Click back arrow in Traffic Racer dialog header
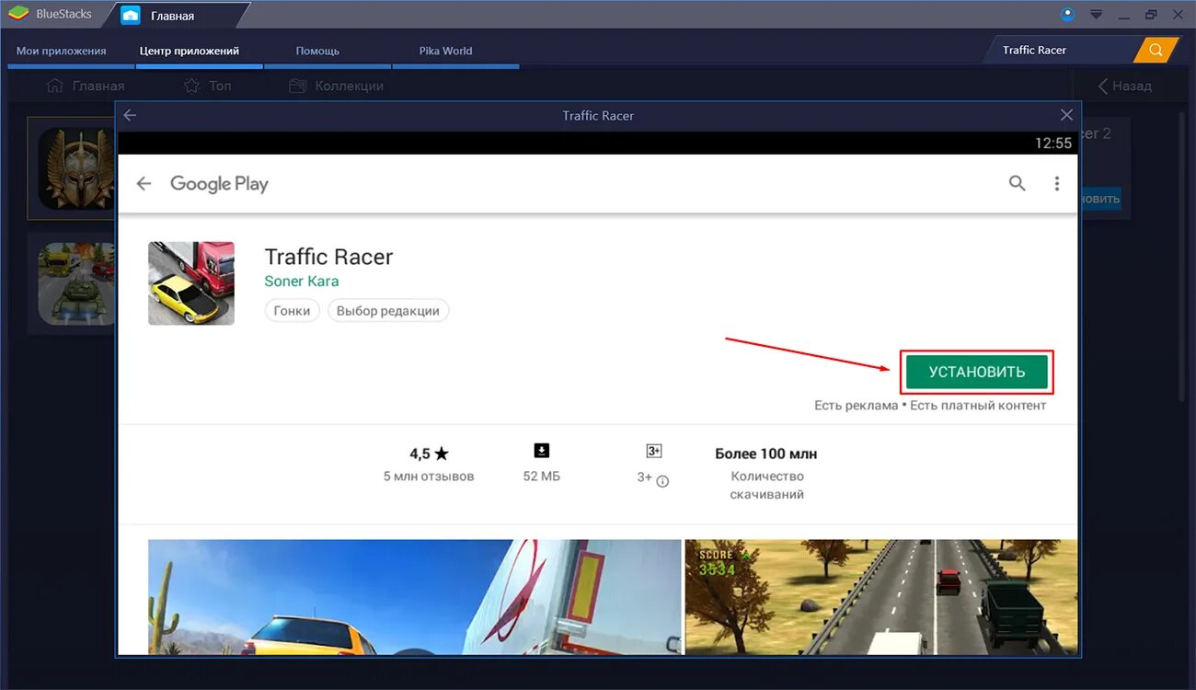Screen dimensions: 1196x690 pos(130,115)
